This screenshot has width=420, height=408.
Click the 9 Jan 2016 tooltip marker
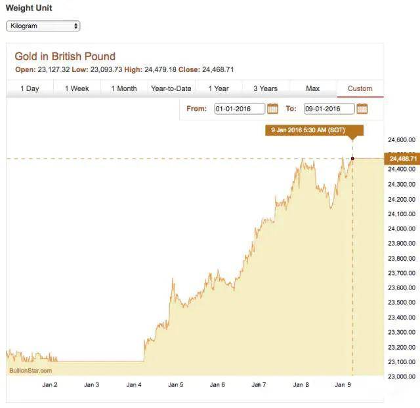coord(314,130)
